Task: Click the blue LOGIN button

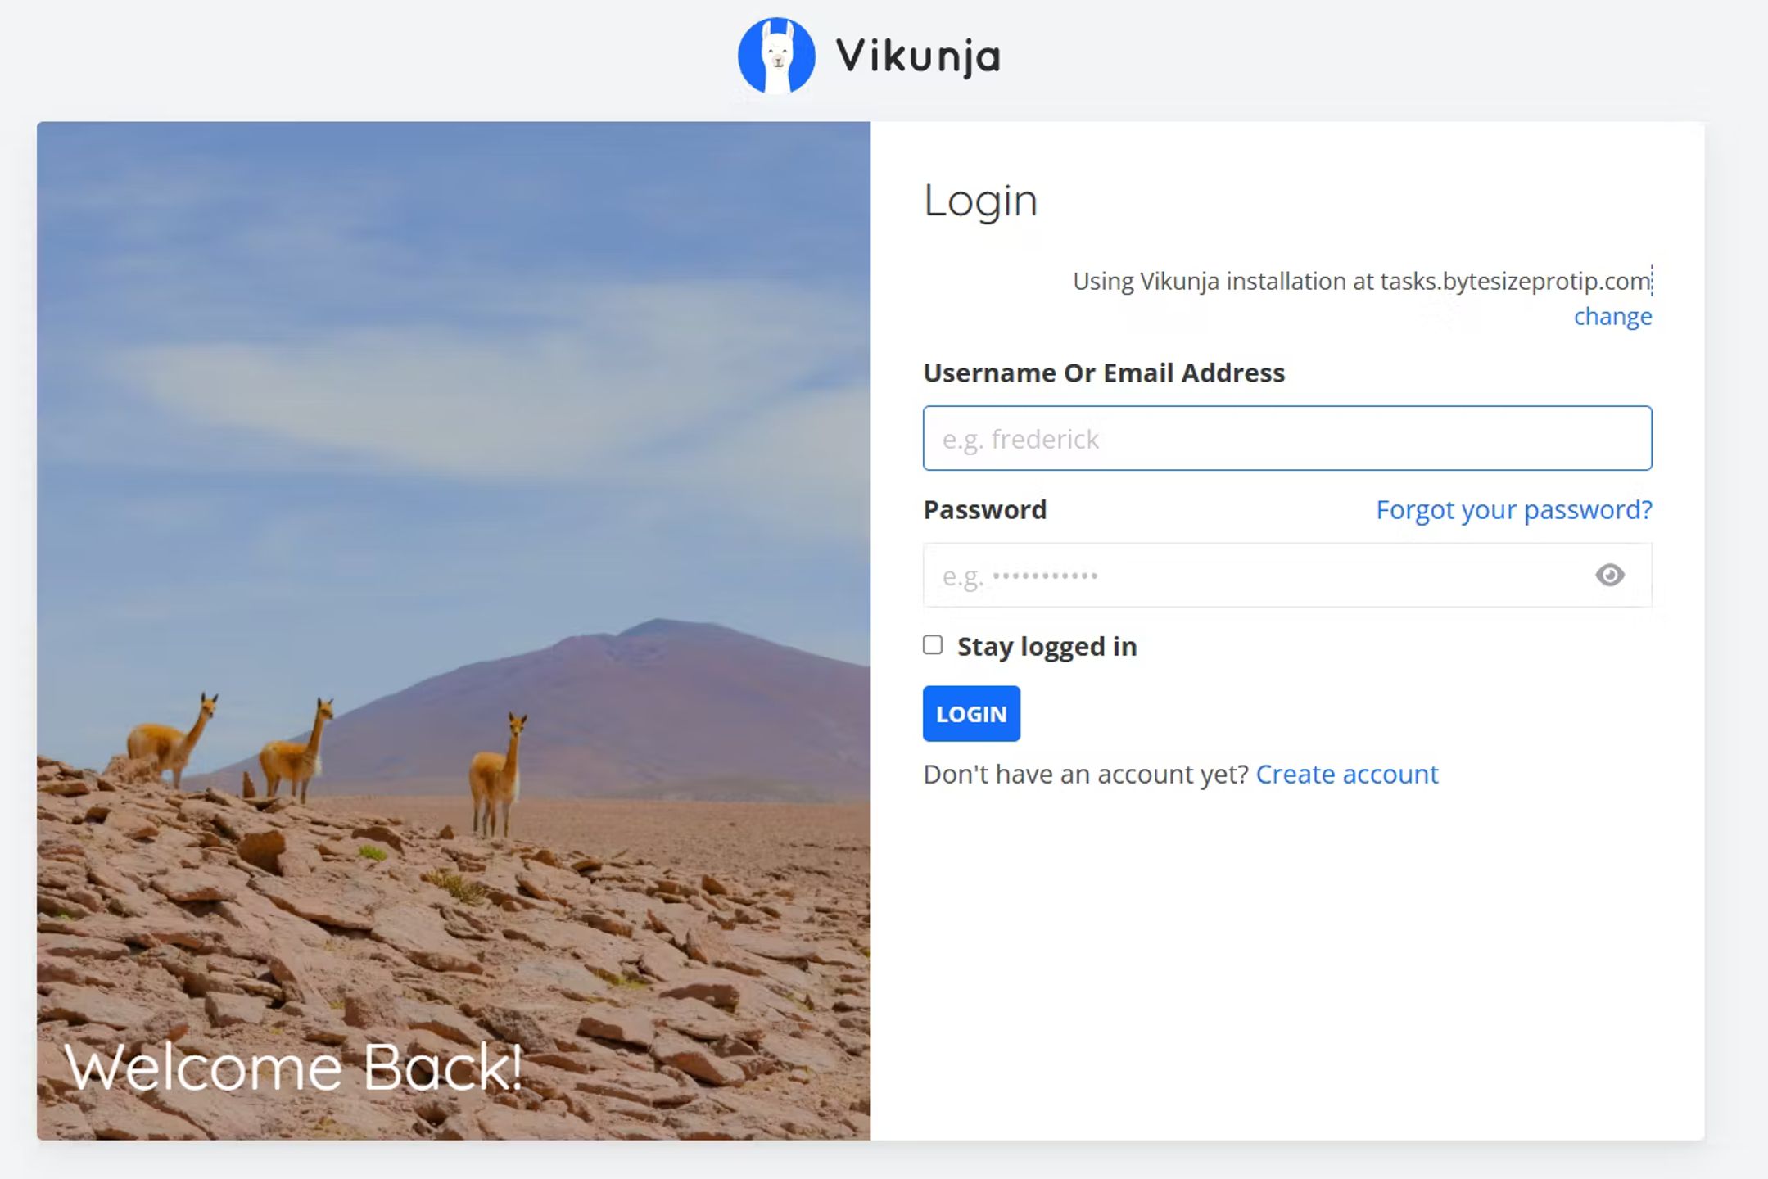Action: point(971,714)
